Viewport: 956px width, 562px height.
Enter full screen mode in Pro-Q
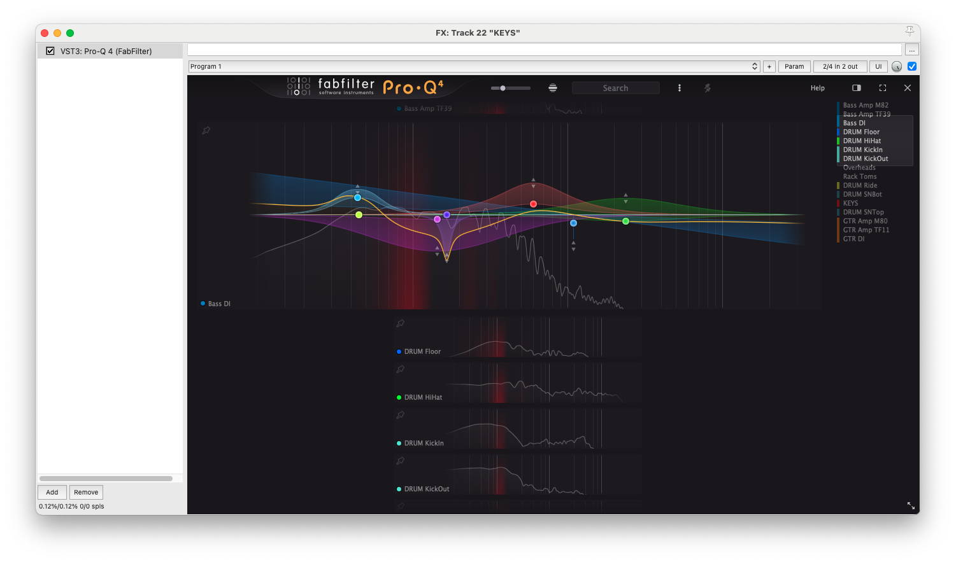(883, 88)
